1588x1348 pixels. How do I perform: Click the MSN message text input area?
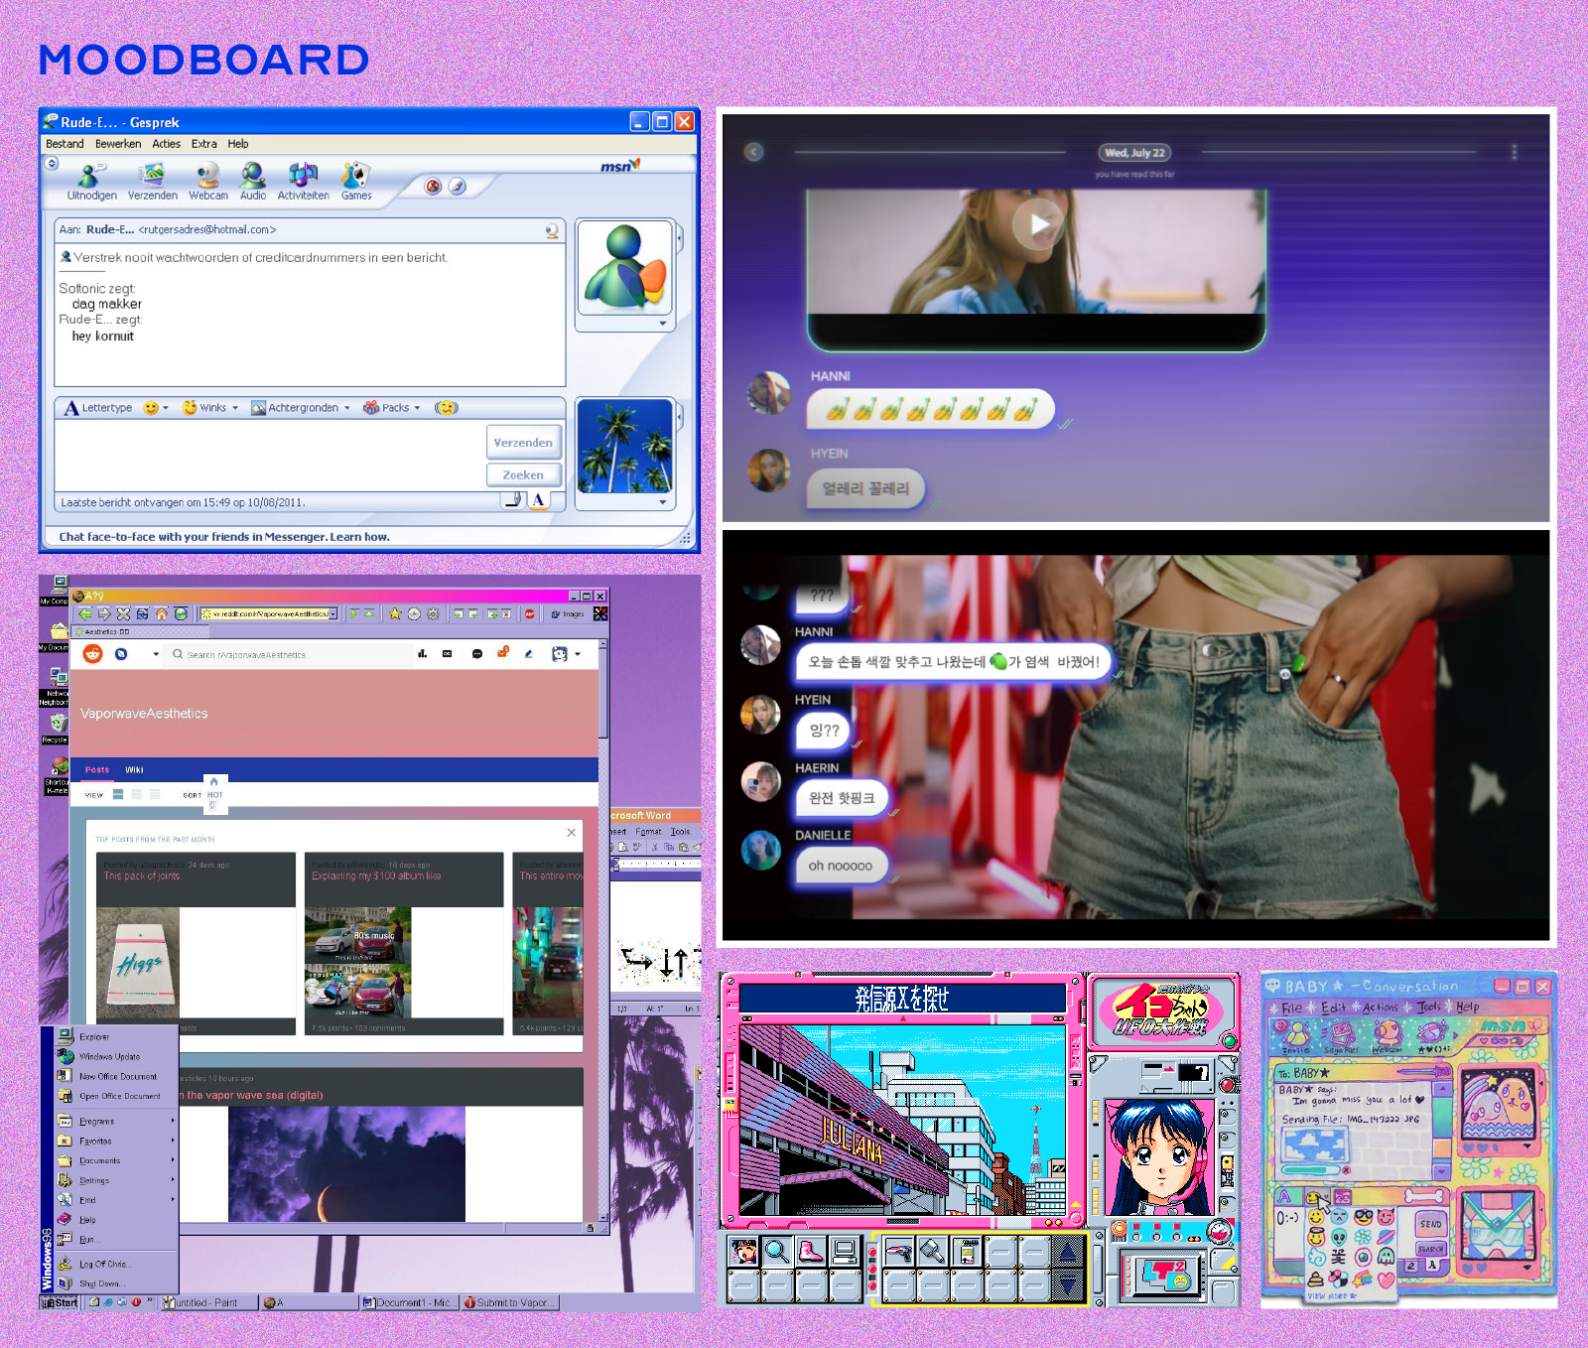pos(270,457)
